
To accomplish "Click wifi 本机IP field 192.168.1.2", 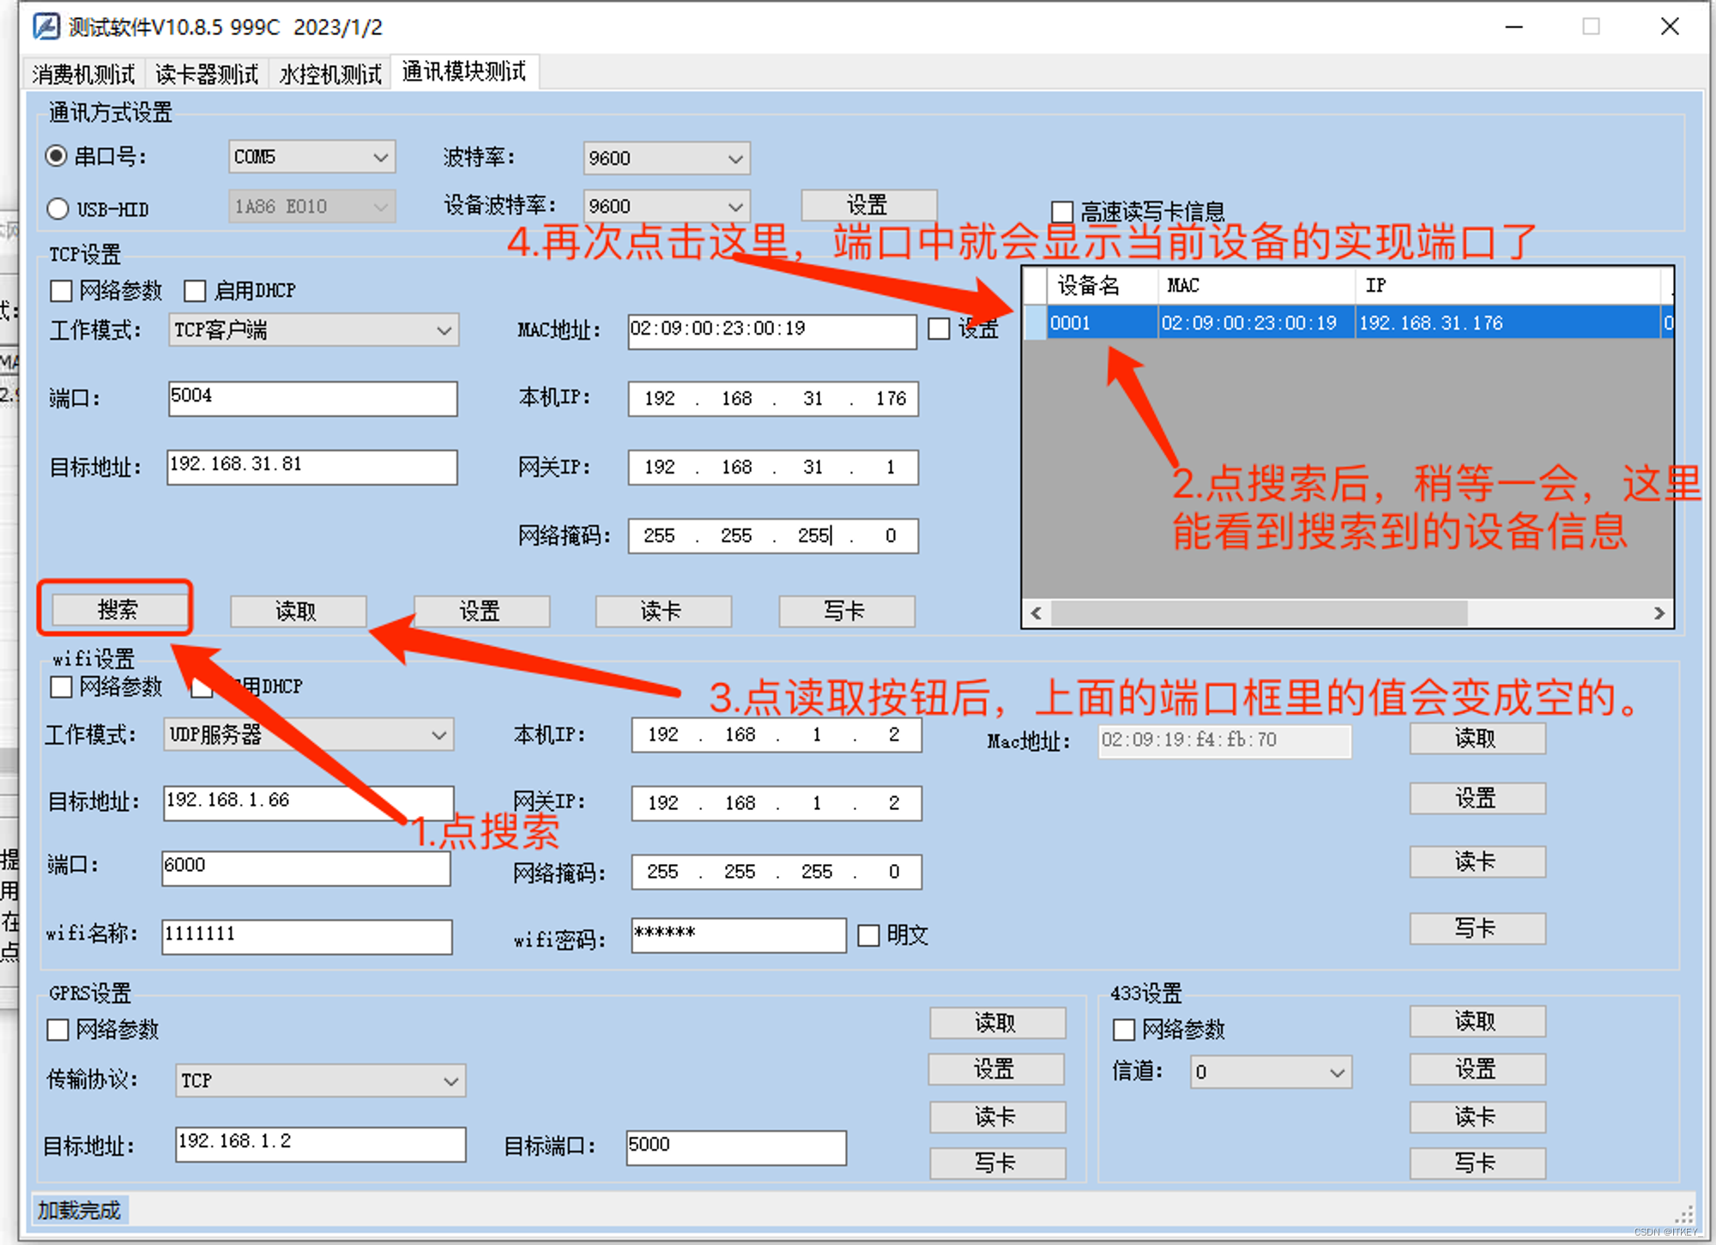I will coord(776,735).
